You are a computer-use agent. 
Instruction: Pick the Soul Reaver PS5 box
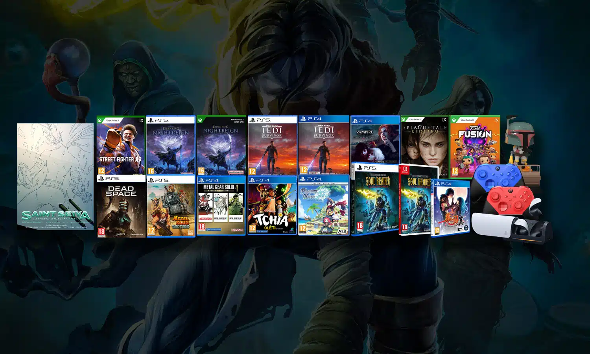point(375,199)
